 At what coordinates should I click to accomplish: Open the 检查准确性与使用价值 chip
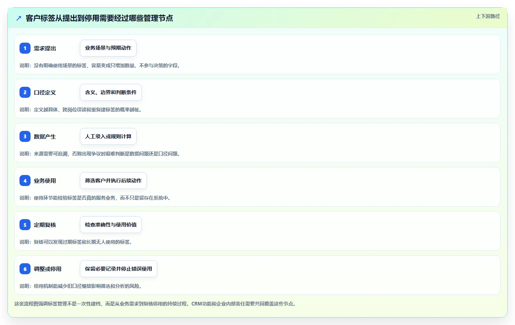(111, 225)
